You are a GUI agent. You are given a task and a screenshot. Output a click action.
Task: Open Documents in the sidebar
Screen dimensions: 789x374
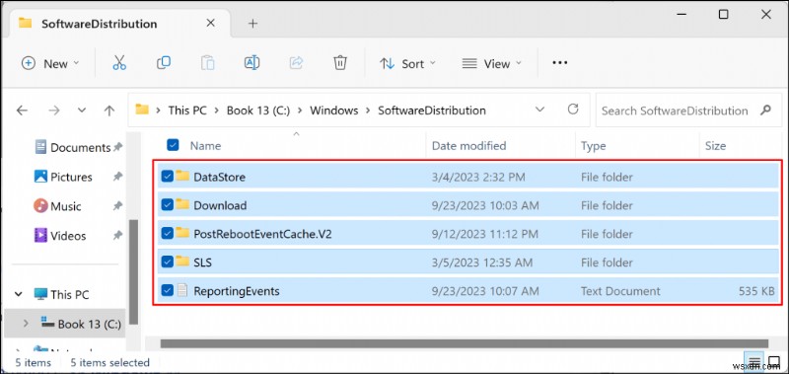click(72, 147)
